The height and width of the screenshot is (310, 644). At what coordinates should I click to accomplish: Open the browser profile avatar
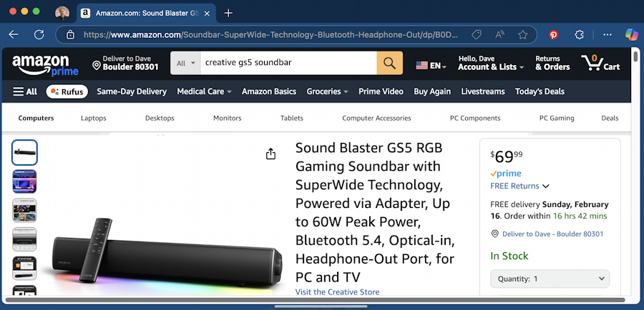click(x=62, y=13)
